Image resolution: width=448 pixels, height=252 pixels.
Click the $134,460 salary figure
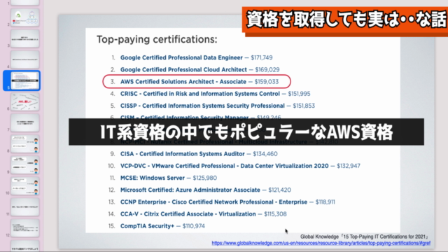tap(265, 154)
